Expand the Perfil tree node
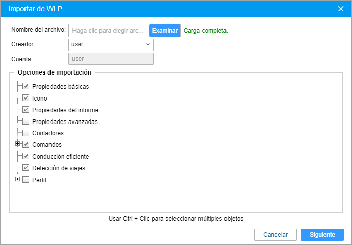Screen dimensions: 352x245 point(18,179)
